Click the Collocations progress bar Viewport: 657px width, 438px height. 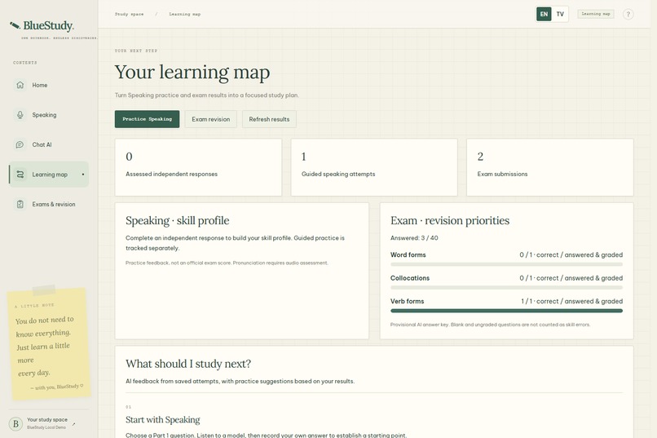coord(506,288)
